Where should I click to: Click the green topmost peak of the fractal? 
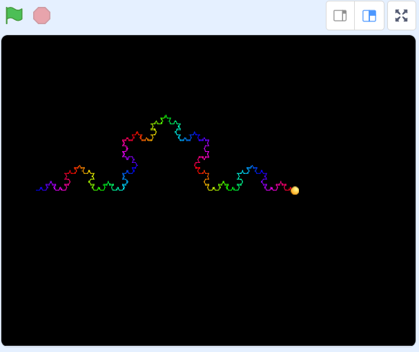point(165,117)
